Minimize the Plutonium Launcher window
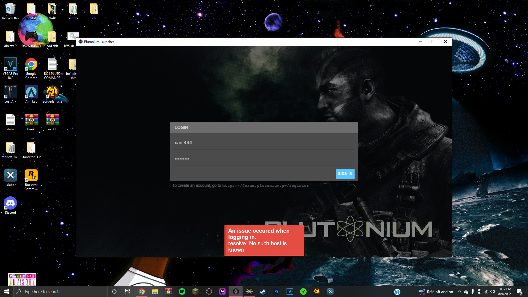The image size is (528, 297). point(420,42)
